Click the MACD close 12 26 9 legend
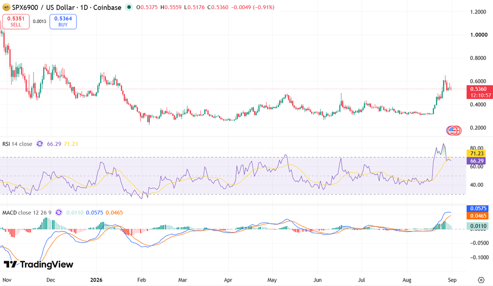The width and height of the screenshot is (493, 286). coord(27,213)
